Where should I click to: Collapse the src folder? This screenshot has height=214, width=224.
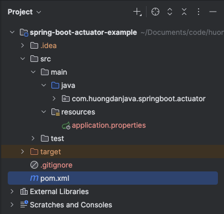[23, 59]
